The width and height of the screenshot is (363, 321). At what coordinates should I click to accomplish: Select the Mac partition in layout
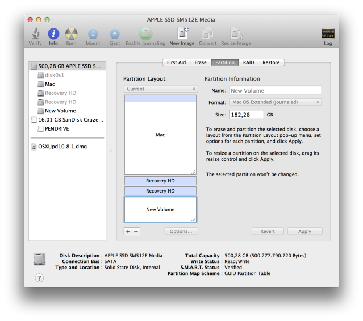(x=160, y=135)
